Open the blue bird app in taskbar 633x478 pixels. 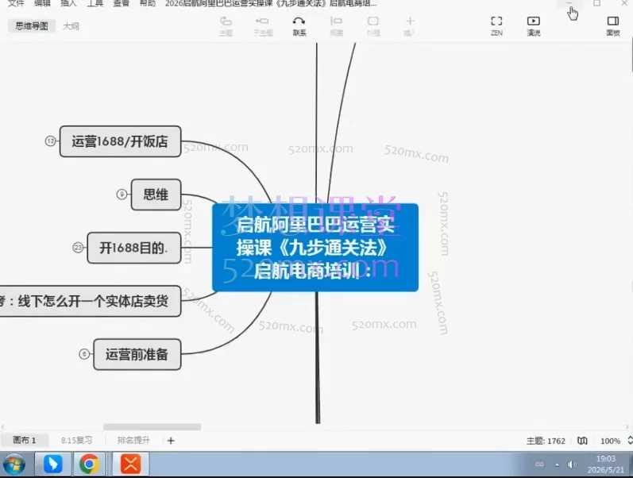click(53, 464)
